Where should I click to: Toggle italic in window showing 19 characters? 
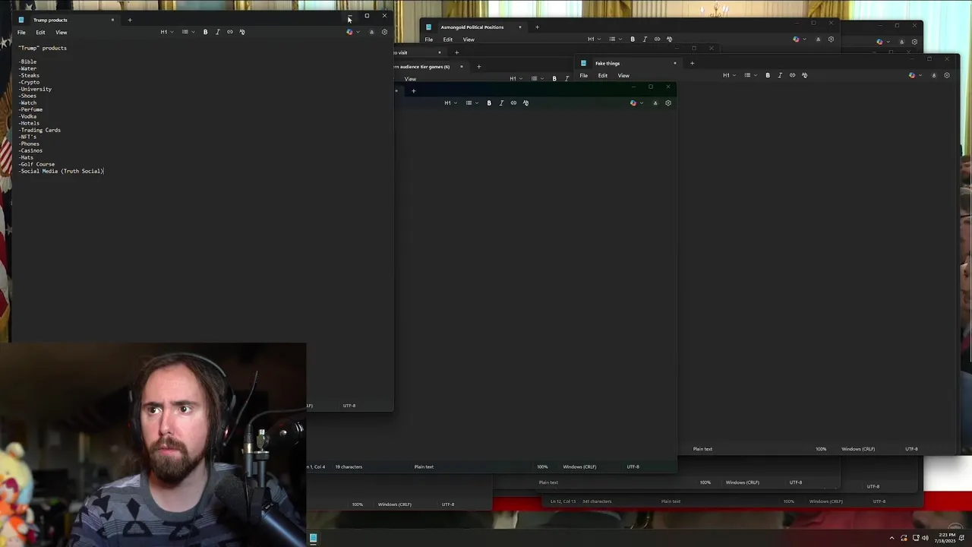tap(501, 103)
